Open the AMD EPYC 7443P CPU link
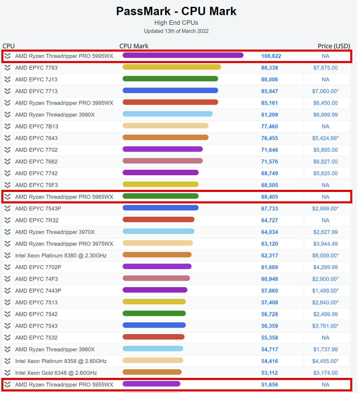The width and height of the screenshot is (357, 393). click(x=38, y=291)
